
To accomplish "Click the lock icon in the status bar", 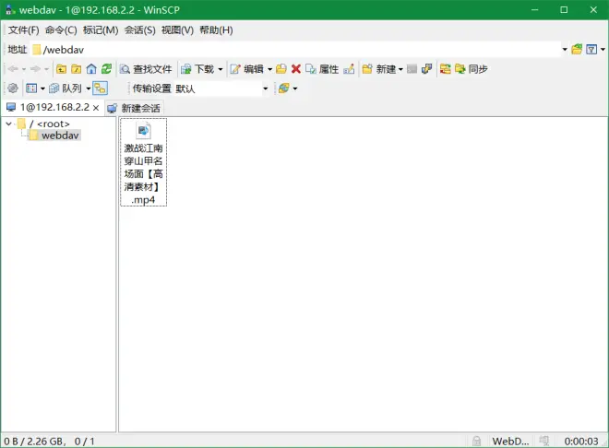I will point(476,441).
